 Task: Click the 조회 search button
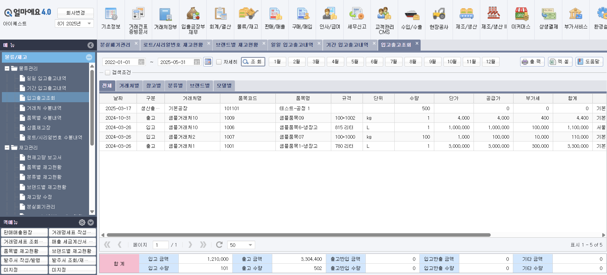point(253,62)
